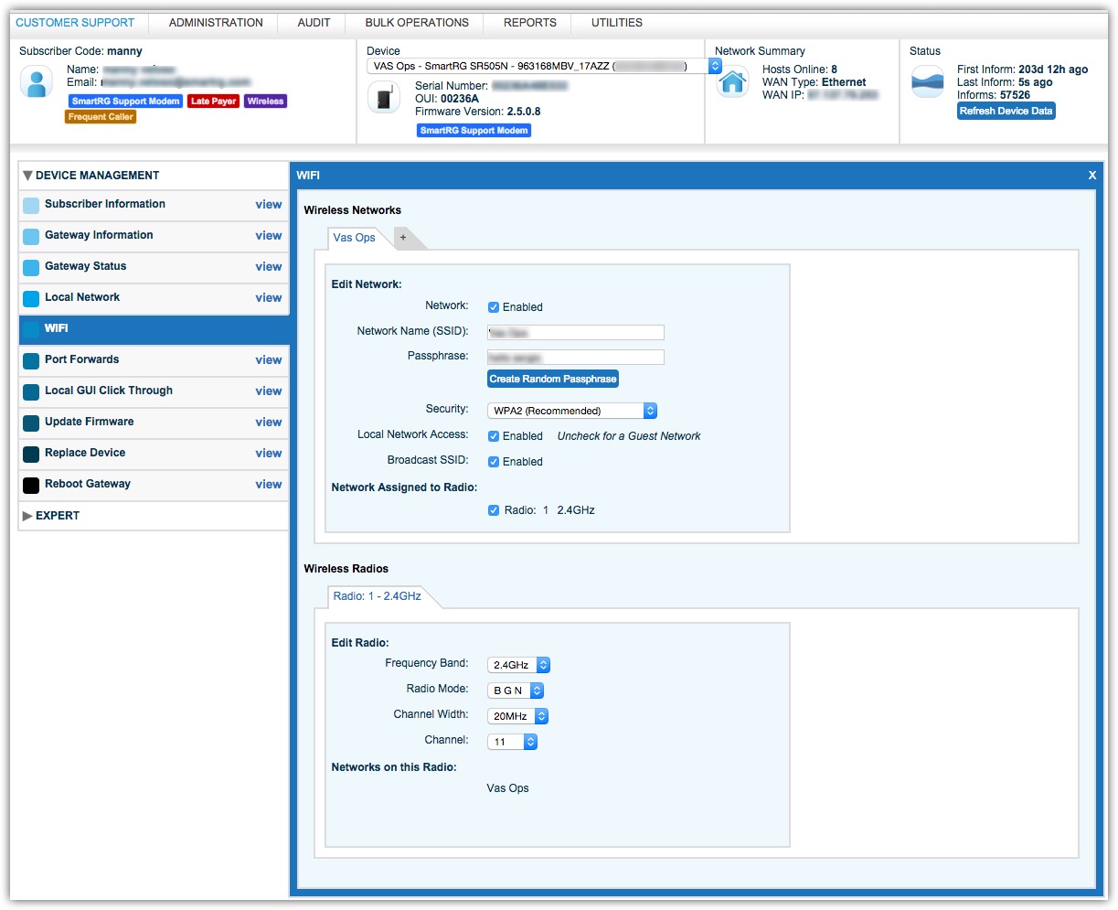This screenshot has width=1118, height=910.
Task: Click the Port Forwards sidebar icon
Action: tap(31, 360)
